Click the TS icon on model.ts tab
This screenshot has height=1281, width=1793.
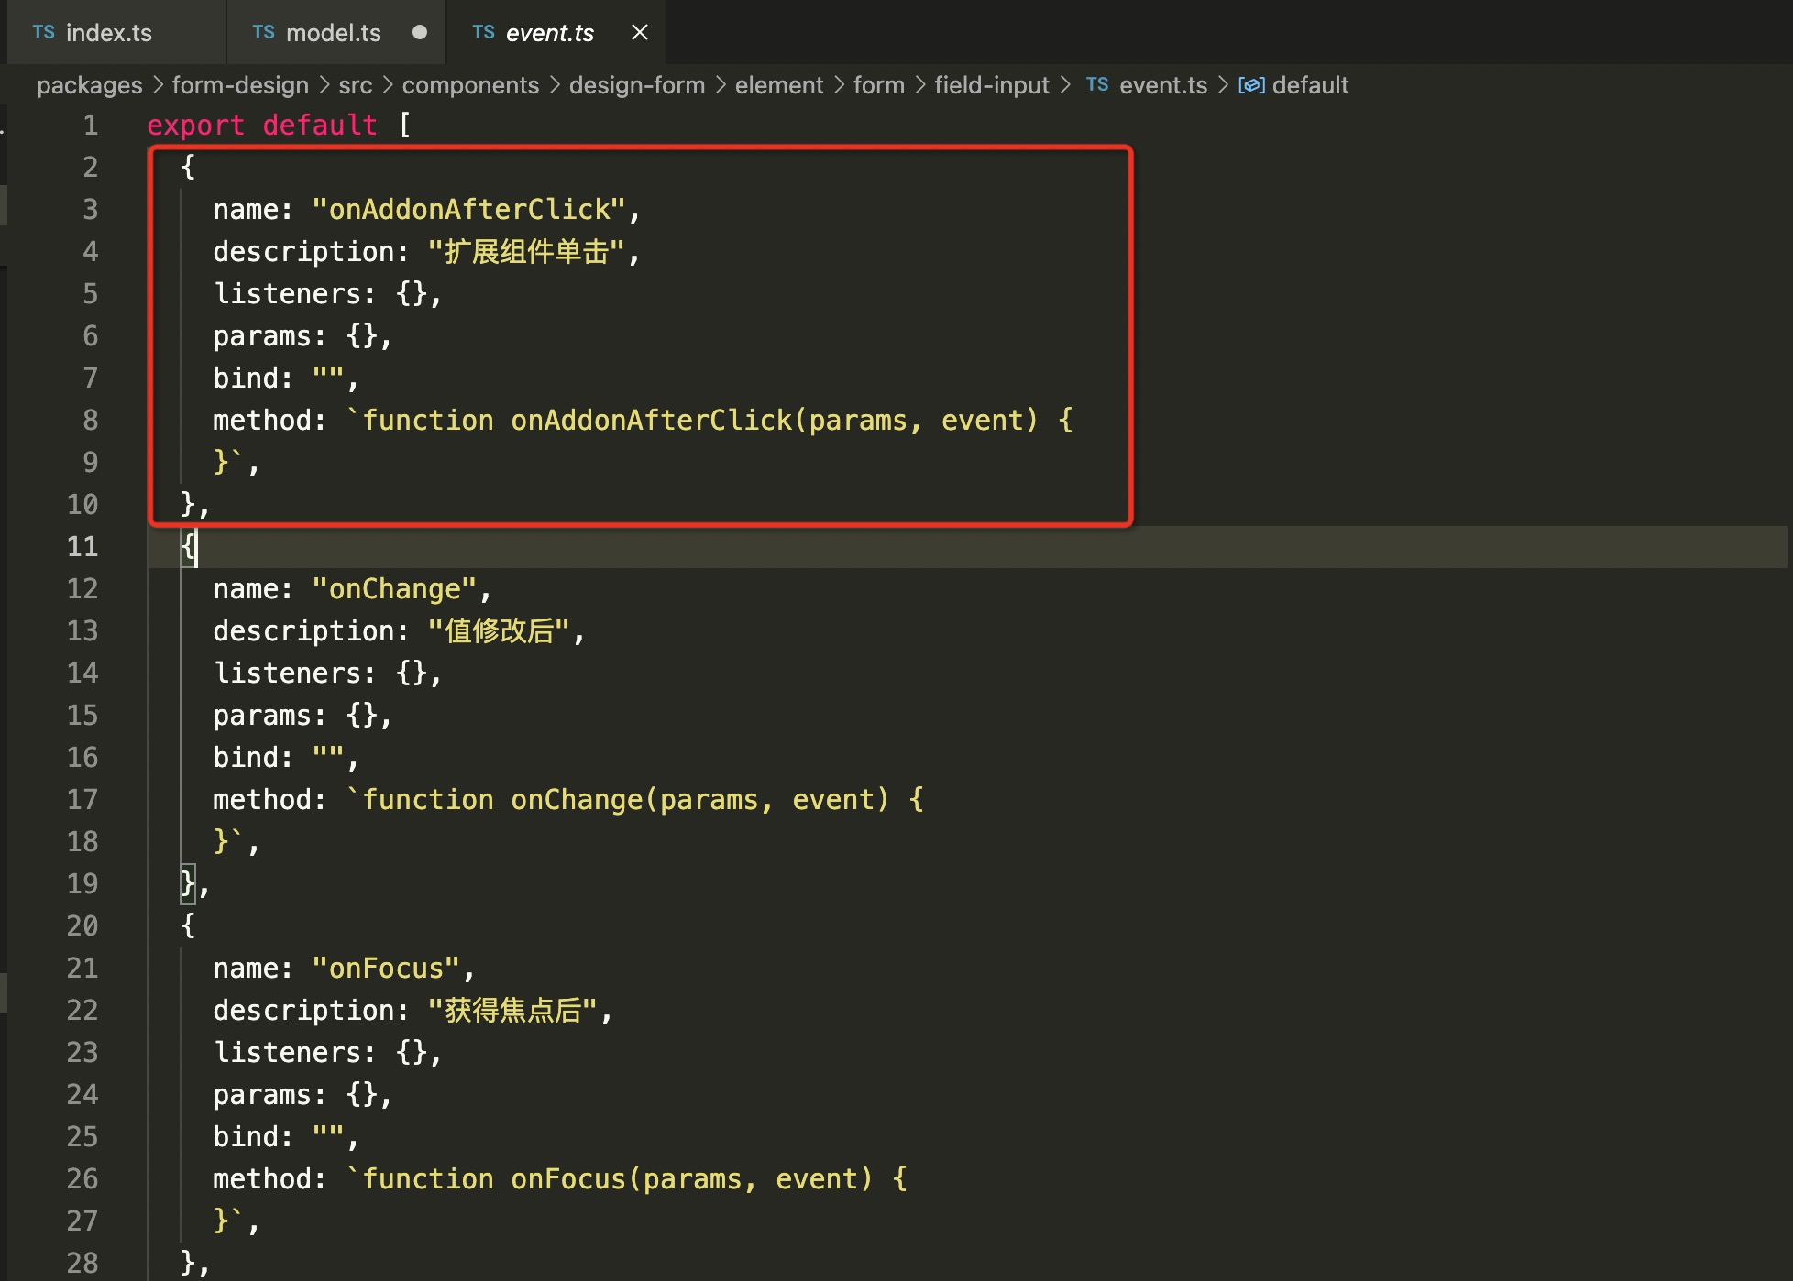(264, 32)
